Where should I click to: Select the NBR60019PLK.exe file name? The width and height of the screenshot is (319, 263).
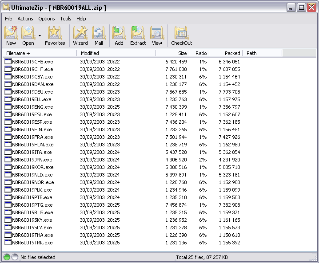32,190
